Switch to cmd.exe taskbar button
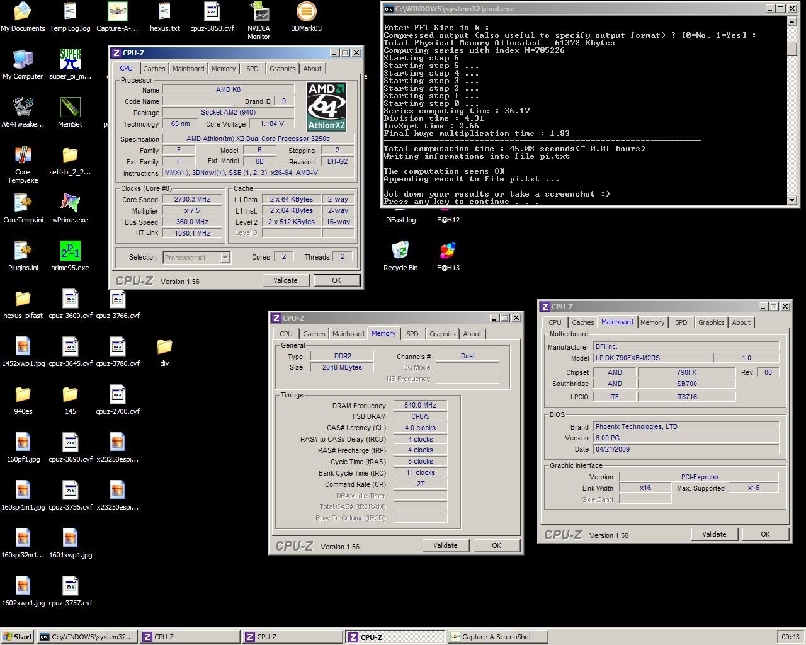Viewport: 806px width, 645px height. pyautogui.click(x=86, y=637)
